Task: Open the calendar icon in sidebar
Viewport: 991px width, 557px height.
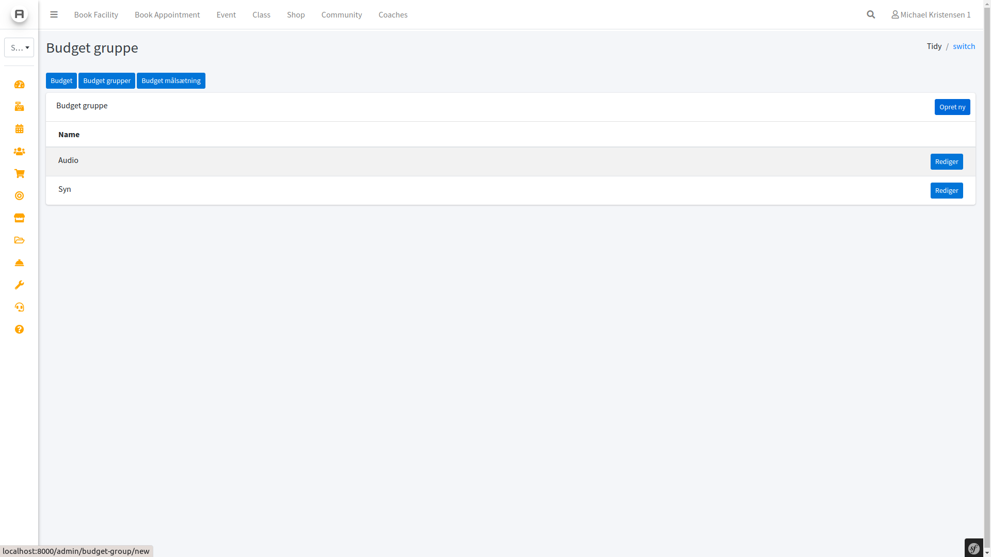Action: 19,129
